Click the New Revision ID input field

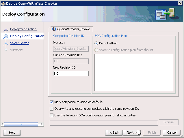71,74
